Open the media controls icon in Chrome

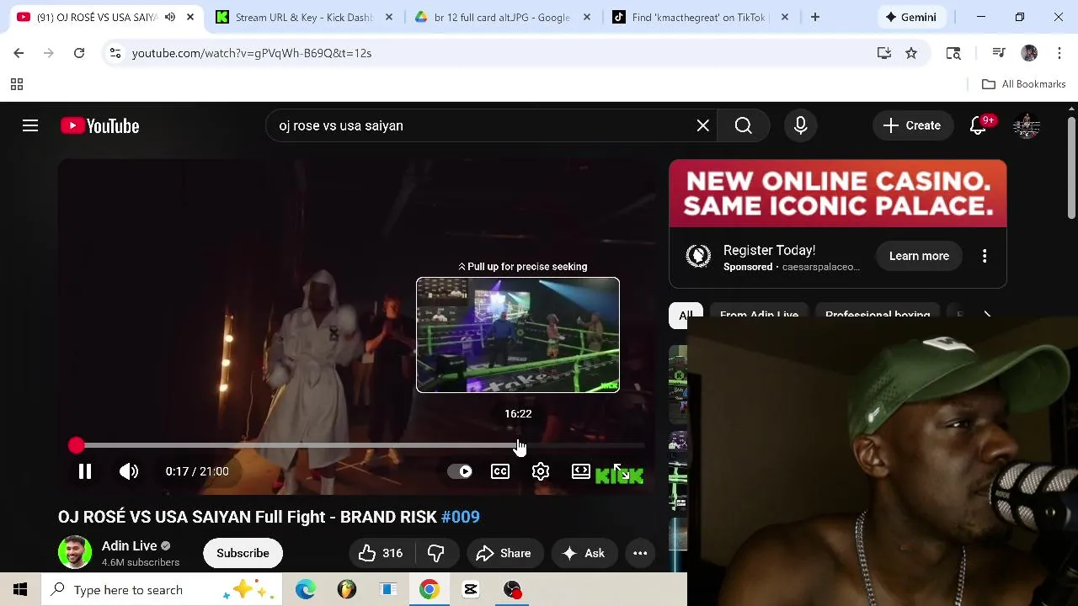(999, 53)
